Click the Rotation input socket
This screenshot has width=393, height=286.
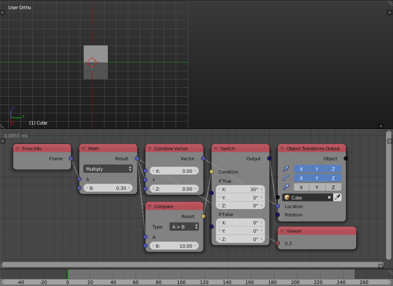coord(278,214)
